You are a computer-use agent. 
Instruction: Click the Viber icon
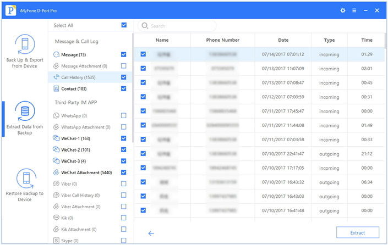(x=57, y=183)
